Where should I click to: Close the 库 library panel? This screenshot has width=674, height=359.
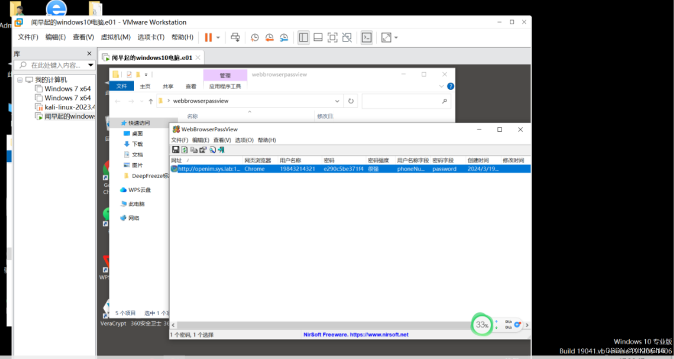[90, 53]
